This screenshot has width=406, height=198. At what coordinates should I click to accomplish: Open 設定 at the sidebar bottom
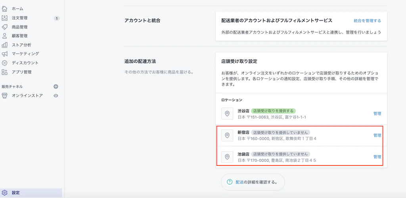coord(31,193)
